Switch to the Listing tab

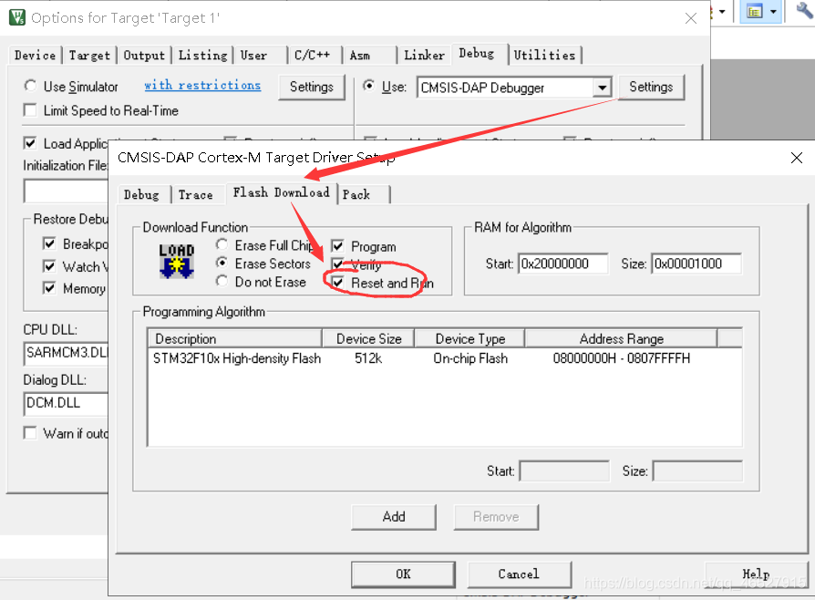click(x=202, y=55)
